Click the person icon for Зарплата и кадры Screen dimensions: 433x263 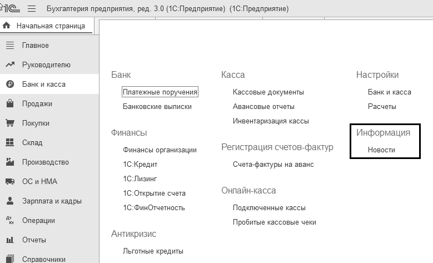pyautogui.click(x=10, y=201)
